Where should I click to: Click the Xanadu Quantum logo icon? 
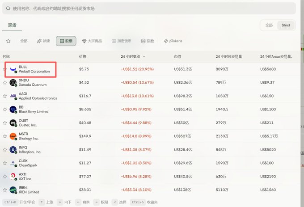click(13, 83)
